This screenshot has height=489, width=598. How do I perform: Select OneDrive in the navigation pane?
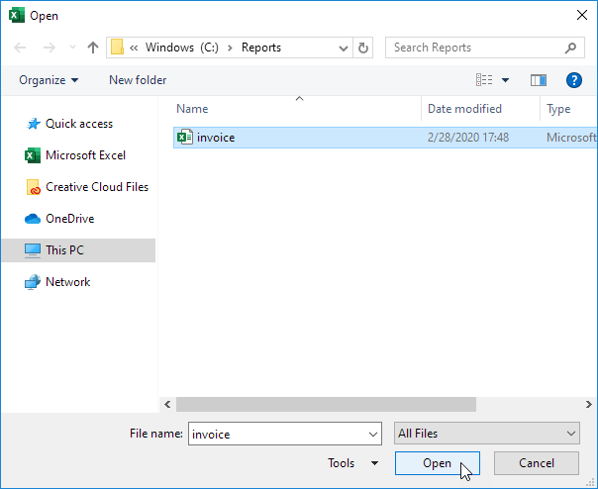coord(69,219)
